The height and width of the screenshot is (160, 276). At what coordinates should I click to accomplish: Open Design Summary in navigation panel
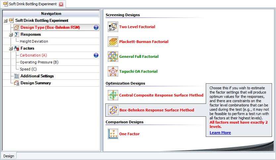coord(35,83)
